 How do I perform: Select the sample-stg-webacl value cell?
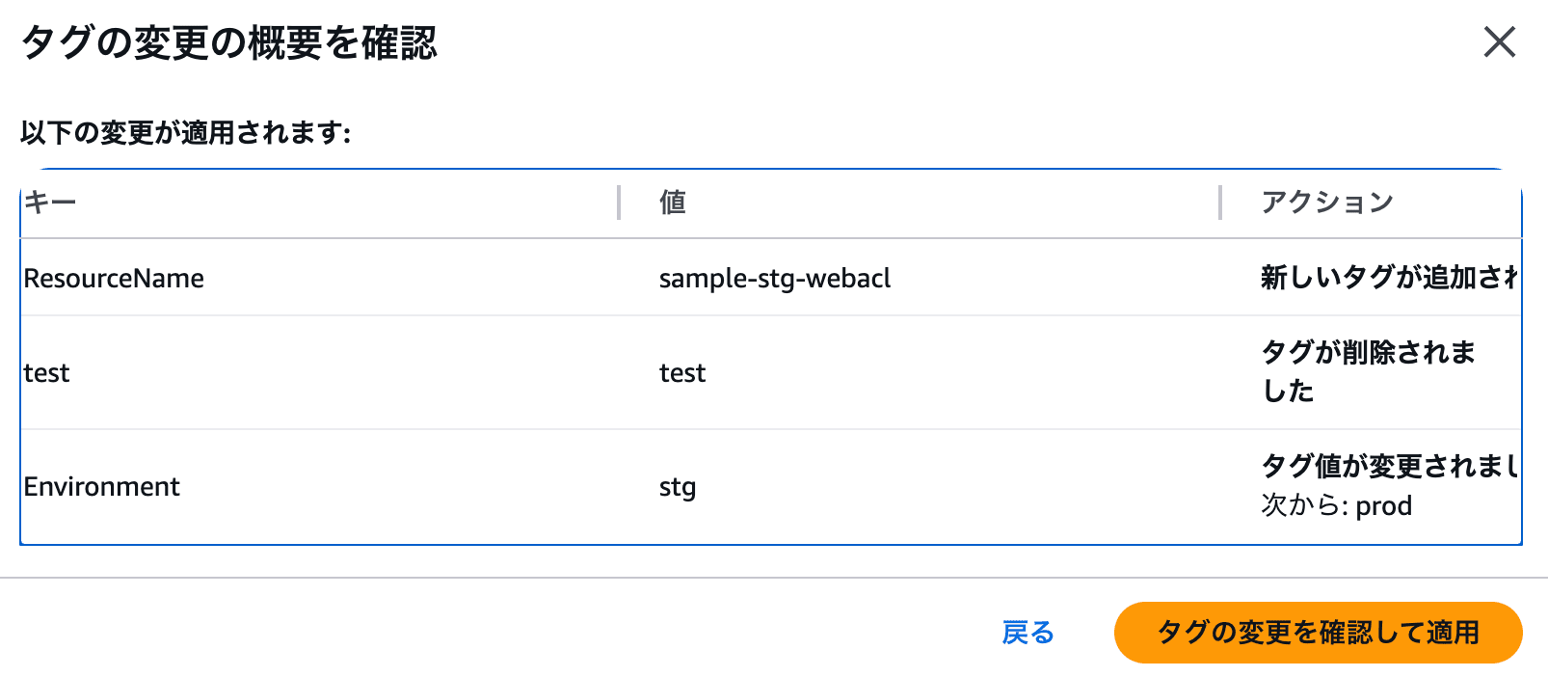[x=774, y=279]
